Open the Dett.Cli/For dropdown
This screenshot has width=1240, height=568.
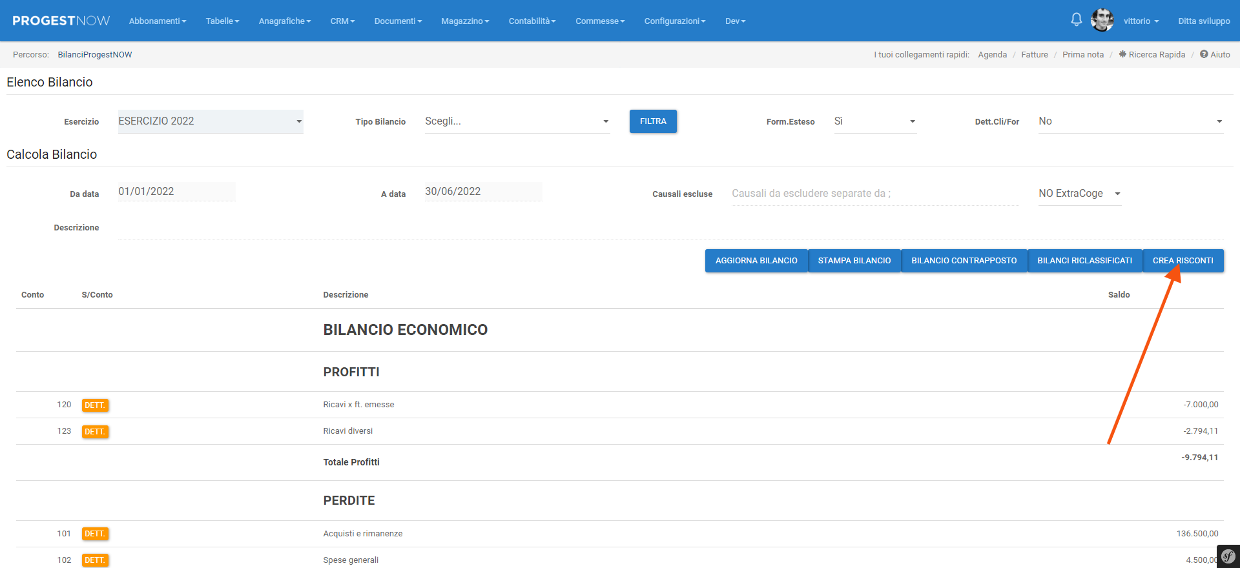tap(1131, 121)
